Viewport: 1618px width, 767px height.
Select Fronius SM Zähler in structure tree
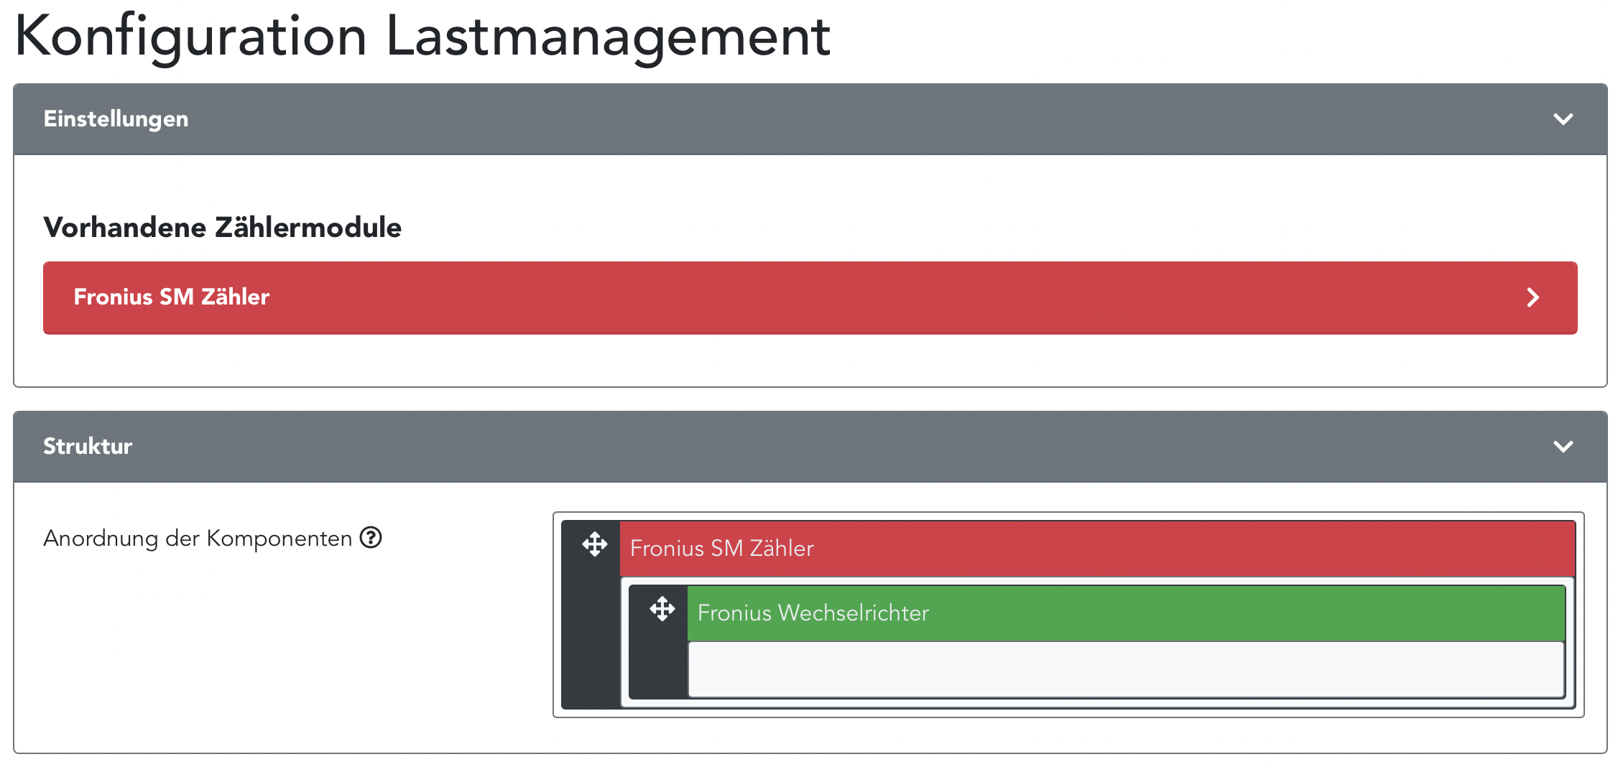(x=721, y=549)
